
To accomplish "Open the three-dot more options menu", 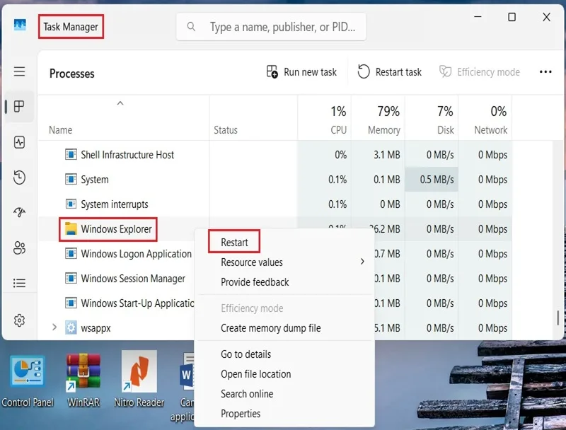I will coord(545,72).
